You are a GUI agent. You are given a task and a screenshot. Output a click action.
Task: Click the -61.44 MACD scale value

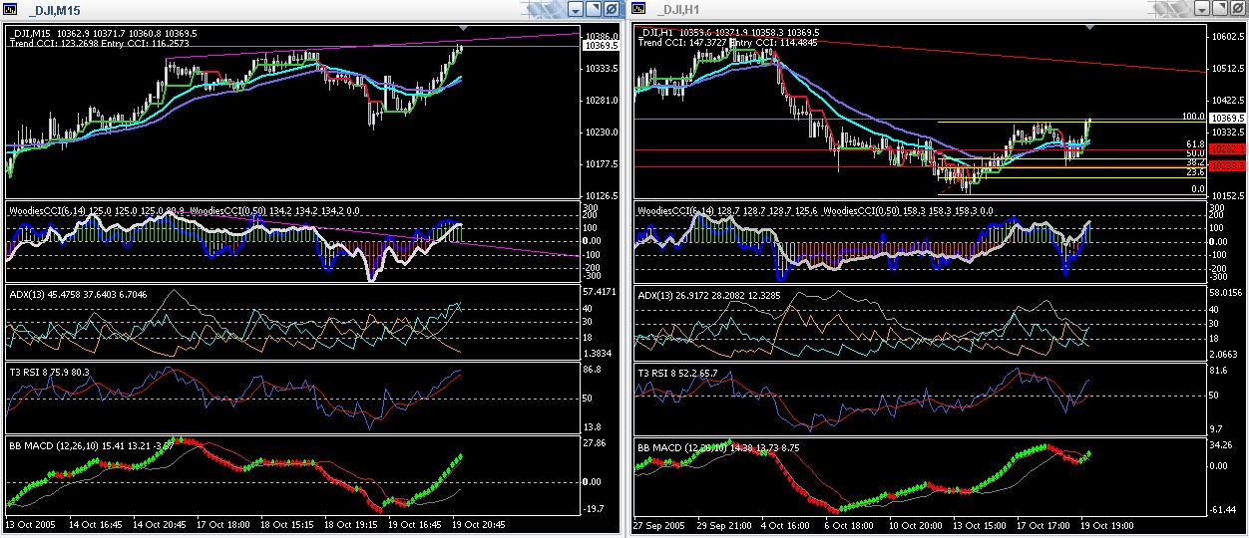1224,510
